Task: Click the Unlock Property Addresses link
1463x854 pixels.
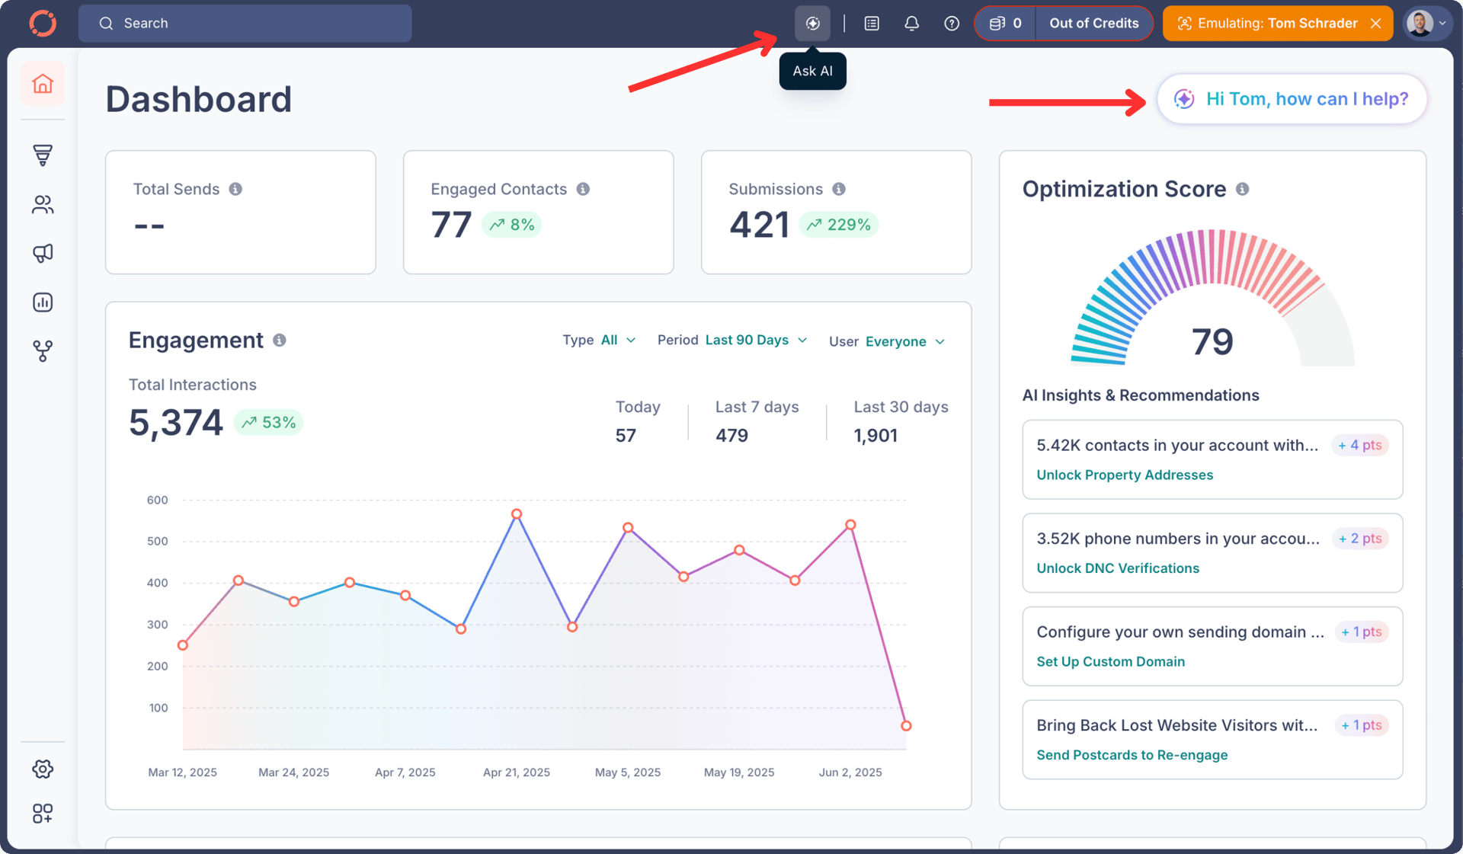Action: click(x=1125, y=475)
